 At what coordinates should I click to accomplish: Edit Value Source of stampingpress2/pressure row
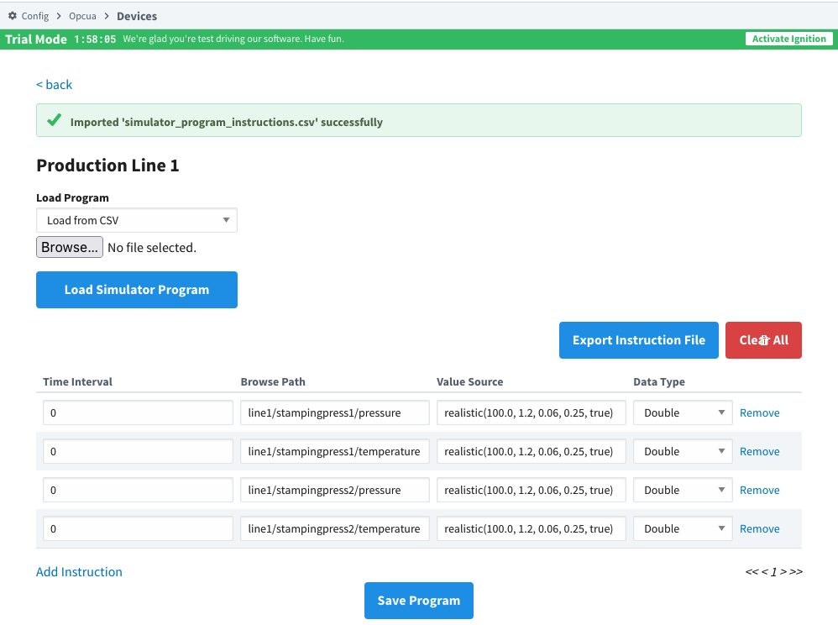(532, 490)
